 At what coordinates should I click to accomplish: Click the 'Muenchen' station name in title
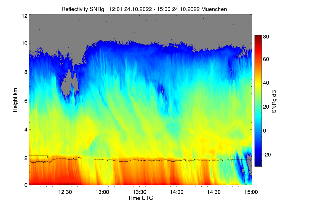point(214,9)
